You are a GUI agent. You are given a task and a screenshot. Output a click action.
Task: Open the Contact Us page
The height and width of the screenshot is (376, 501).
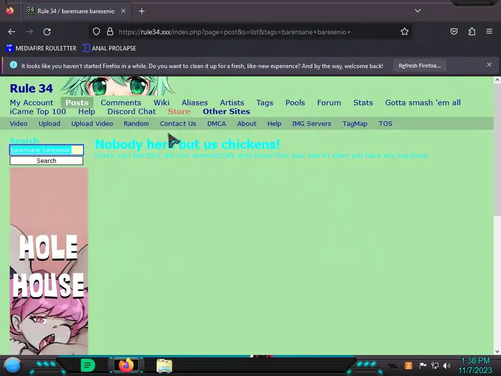(178, 124)
